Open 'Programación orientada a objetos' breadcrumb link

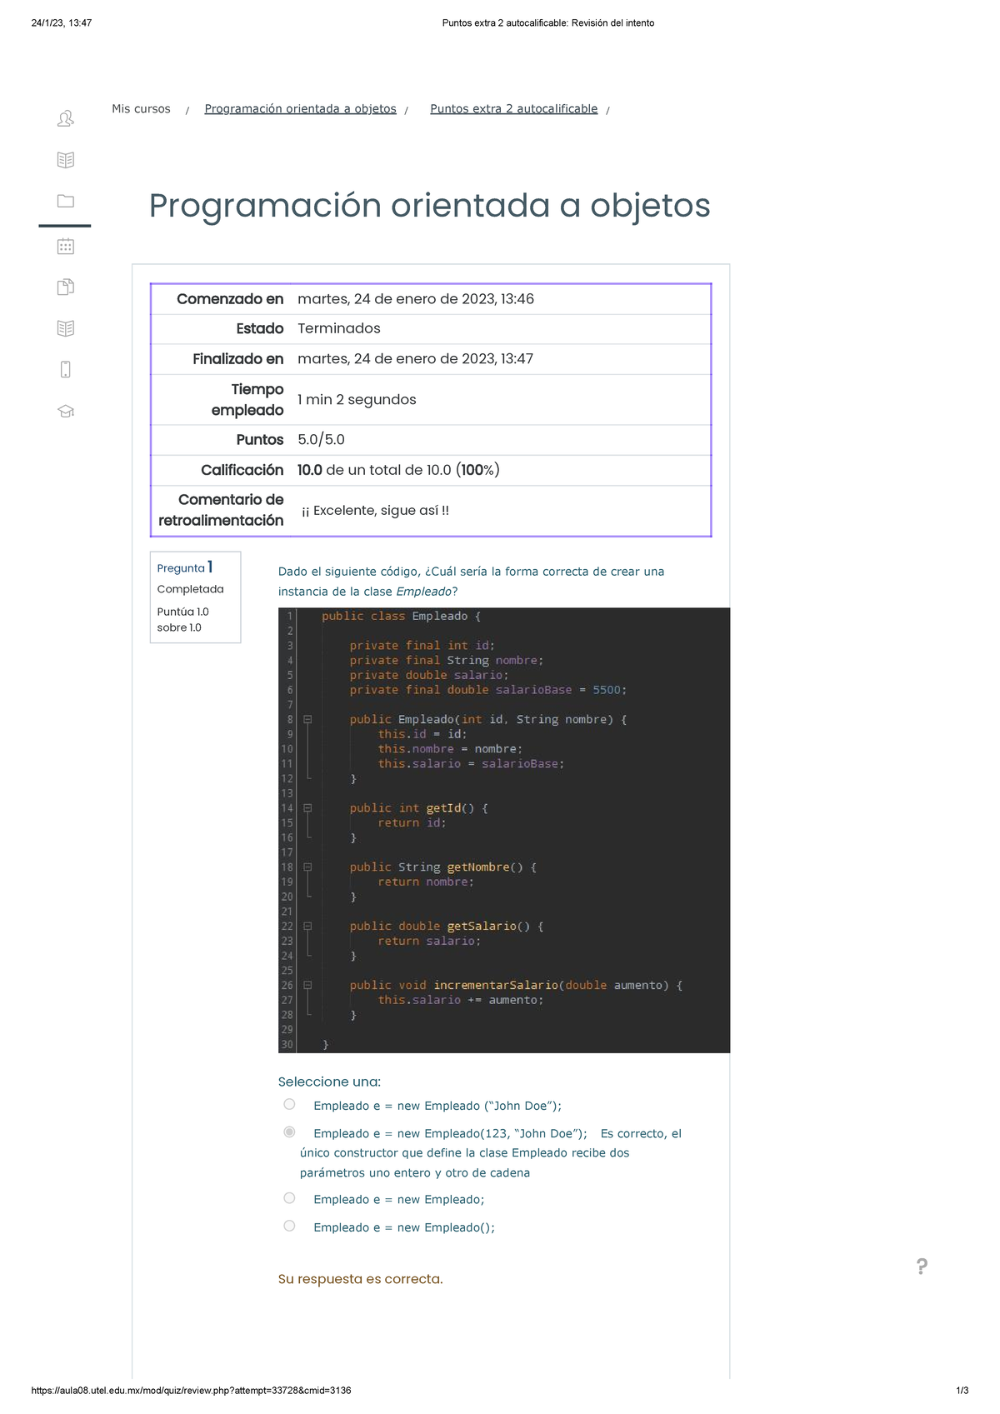[x=300, y=109]
